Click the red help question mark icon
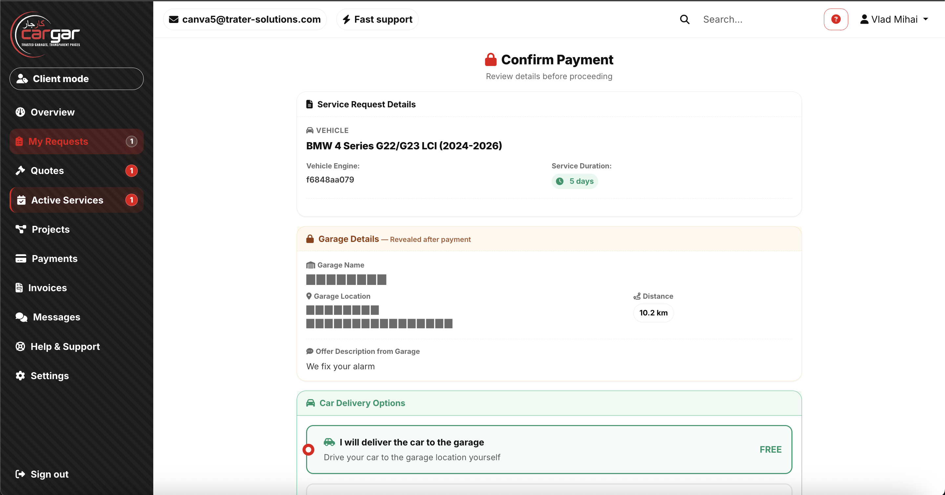The image size is (945, 495). (x=835, y=19)
